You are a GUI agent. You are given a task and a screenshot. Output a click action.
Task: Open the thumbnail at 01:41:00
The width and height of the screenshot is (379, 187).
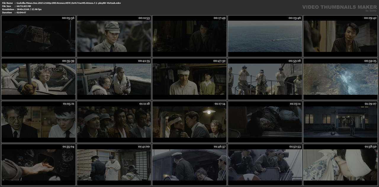pyautogui.click(x=114, y=165)
